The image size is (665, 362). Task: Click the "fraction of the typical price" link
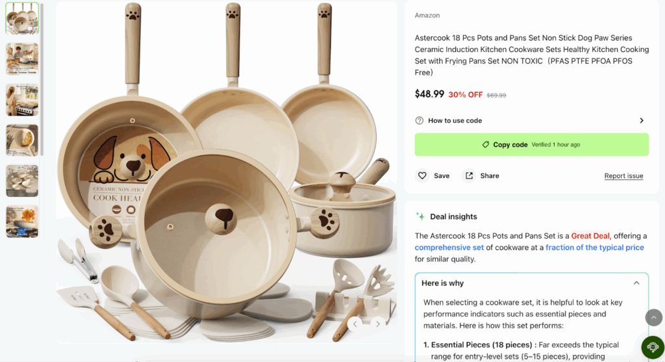594,247
